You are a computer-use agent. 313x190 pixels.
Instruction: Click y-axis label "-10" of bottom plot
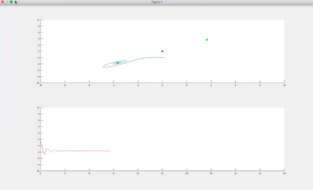[x=38, y=171]
